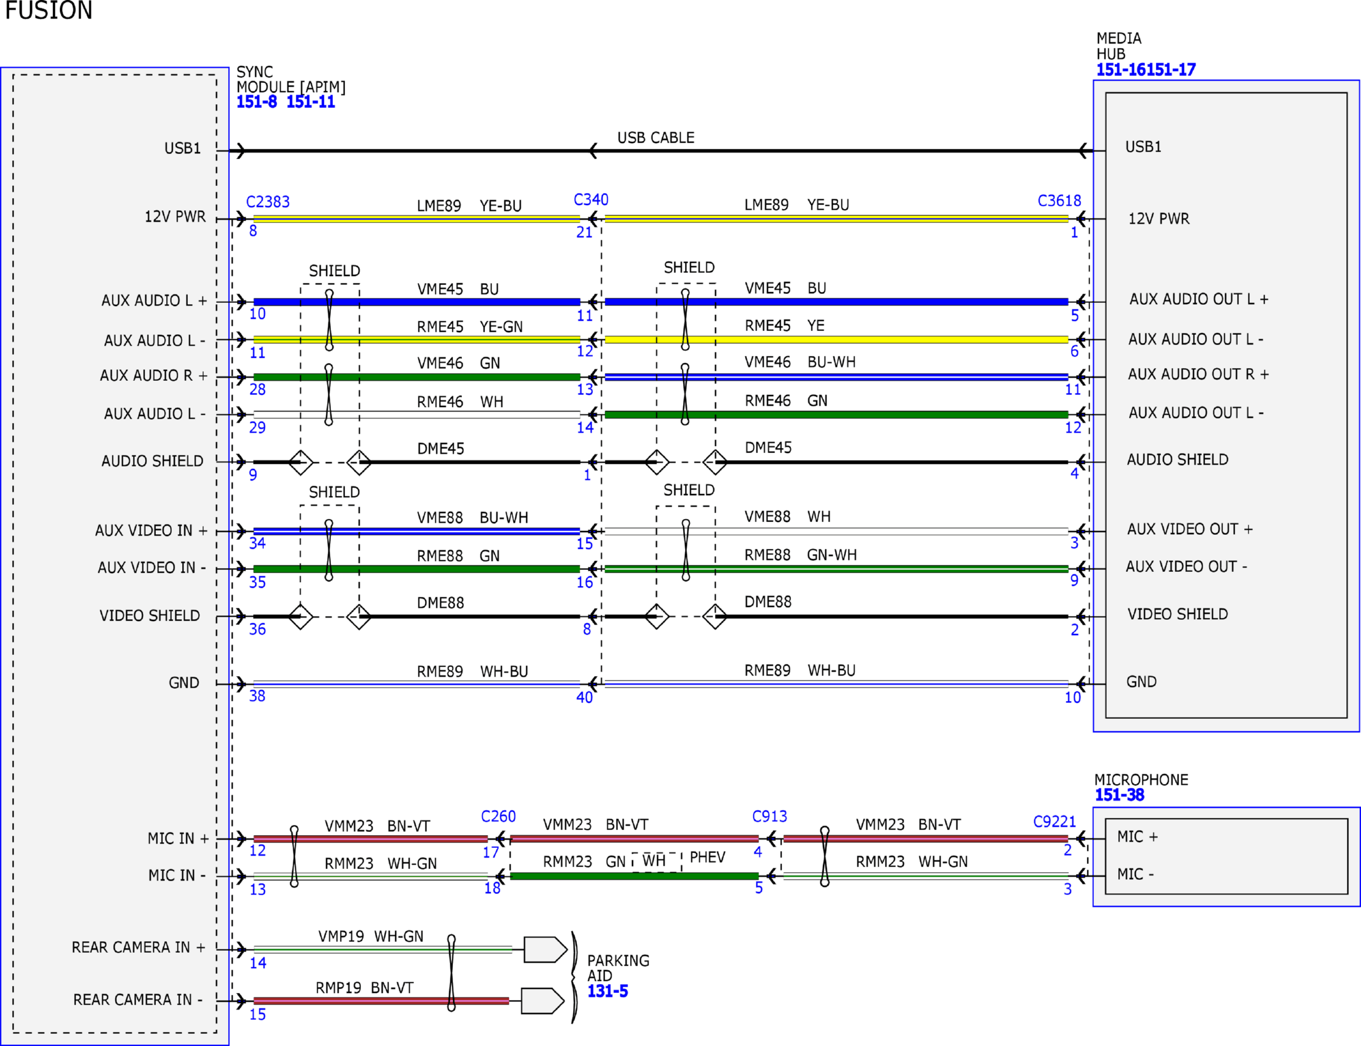This screenshot has width=1361, height=1046.
Task: Select the RME46 WH wire label
Action: [x=460, y=402]
